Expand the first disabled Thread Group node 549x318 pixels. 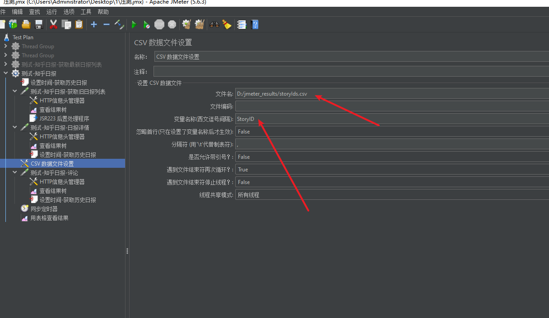5,46
